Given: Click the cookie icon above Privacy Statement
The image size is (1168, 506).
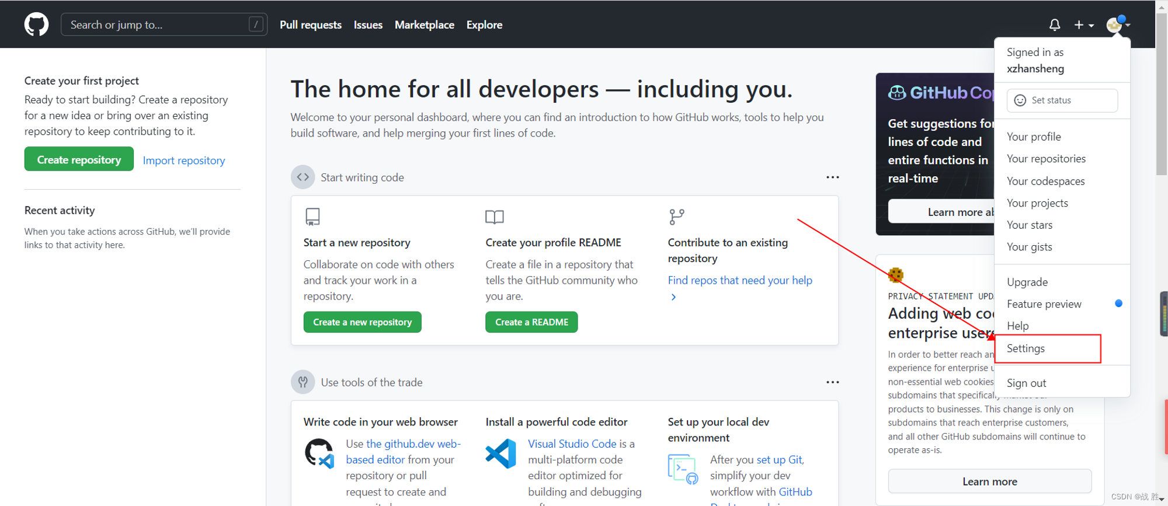Looking at the screenshot, I should pos(895,274).
